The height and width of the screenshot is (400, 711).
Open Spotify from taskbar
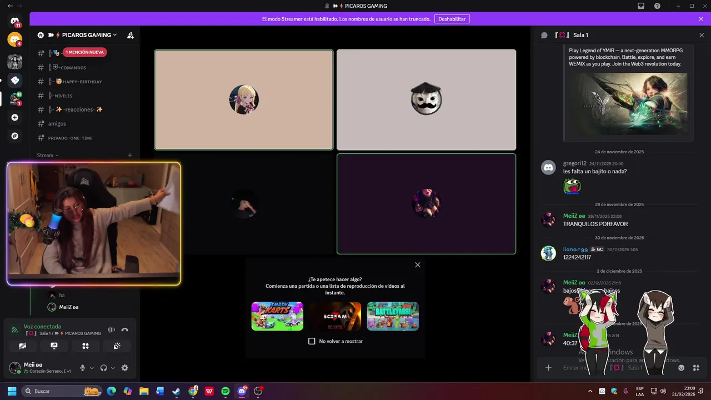(225, 391)
